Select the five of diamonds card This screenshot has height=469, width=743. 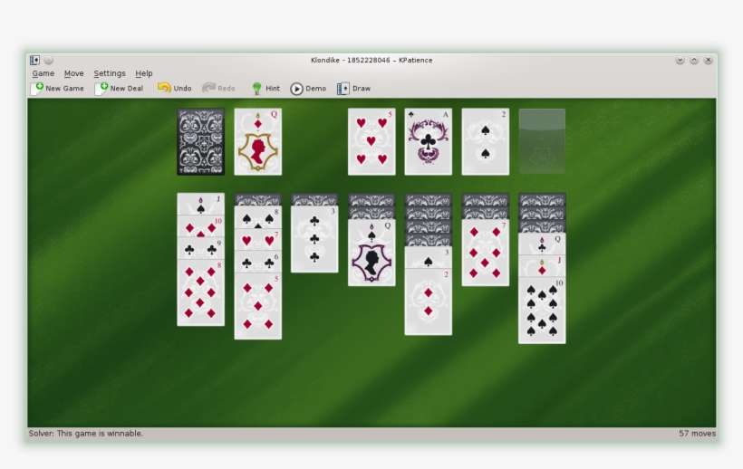(x=257, y=306)
